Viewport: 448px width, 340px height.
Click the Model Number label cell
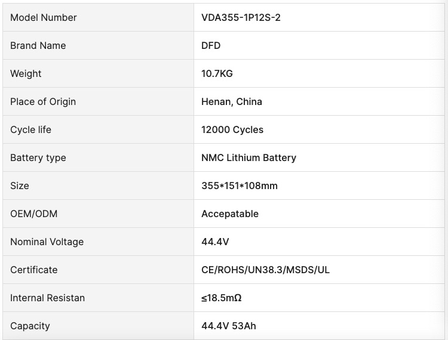(99, 17)
